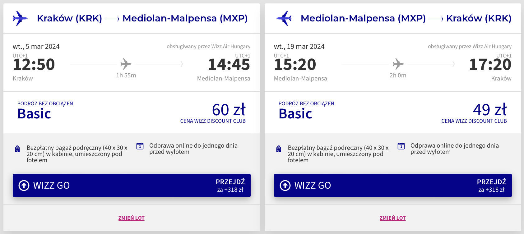Screen dimensions: 524x234
Task: Click the online check-in calendar icon, outbound flight
Action: (x=140, y=146)
